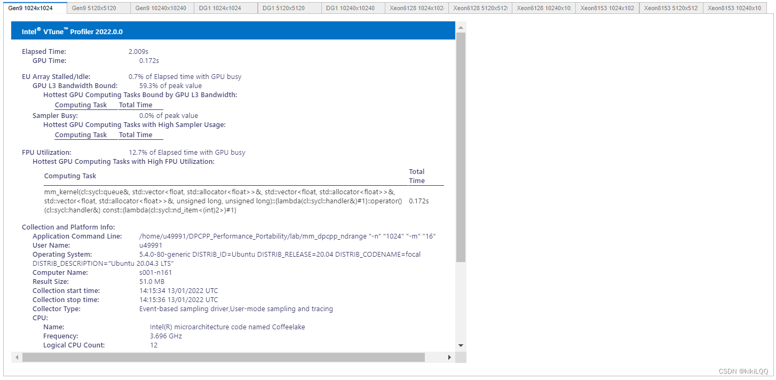The height and width of the screenshot is (380, 776).
Task: Switch to the DG1 5120x5120 tab
Action: coord(289,8)
